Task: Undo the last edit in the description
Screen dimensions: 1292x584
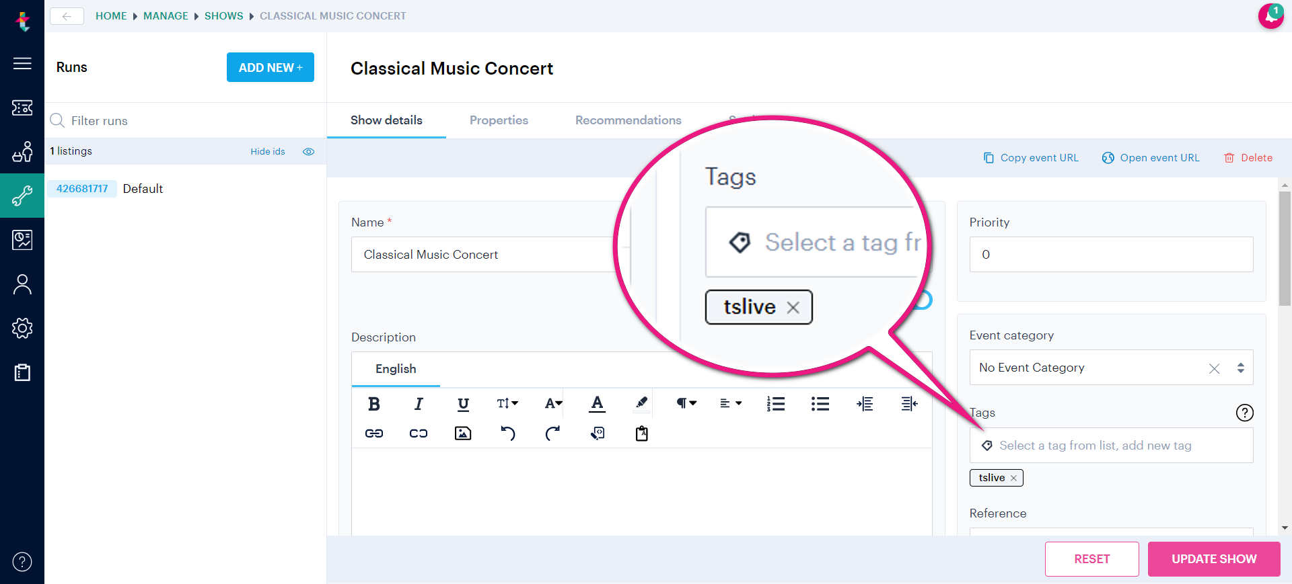Action: click(x=508, y=433)
